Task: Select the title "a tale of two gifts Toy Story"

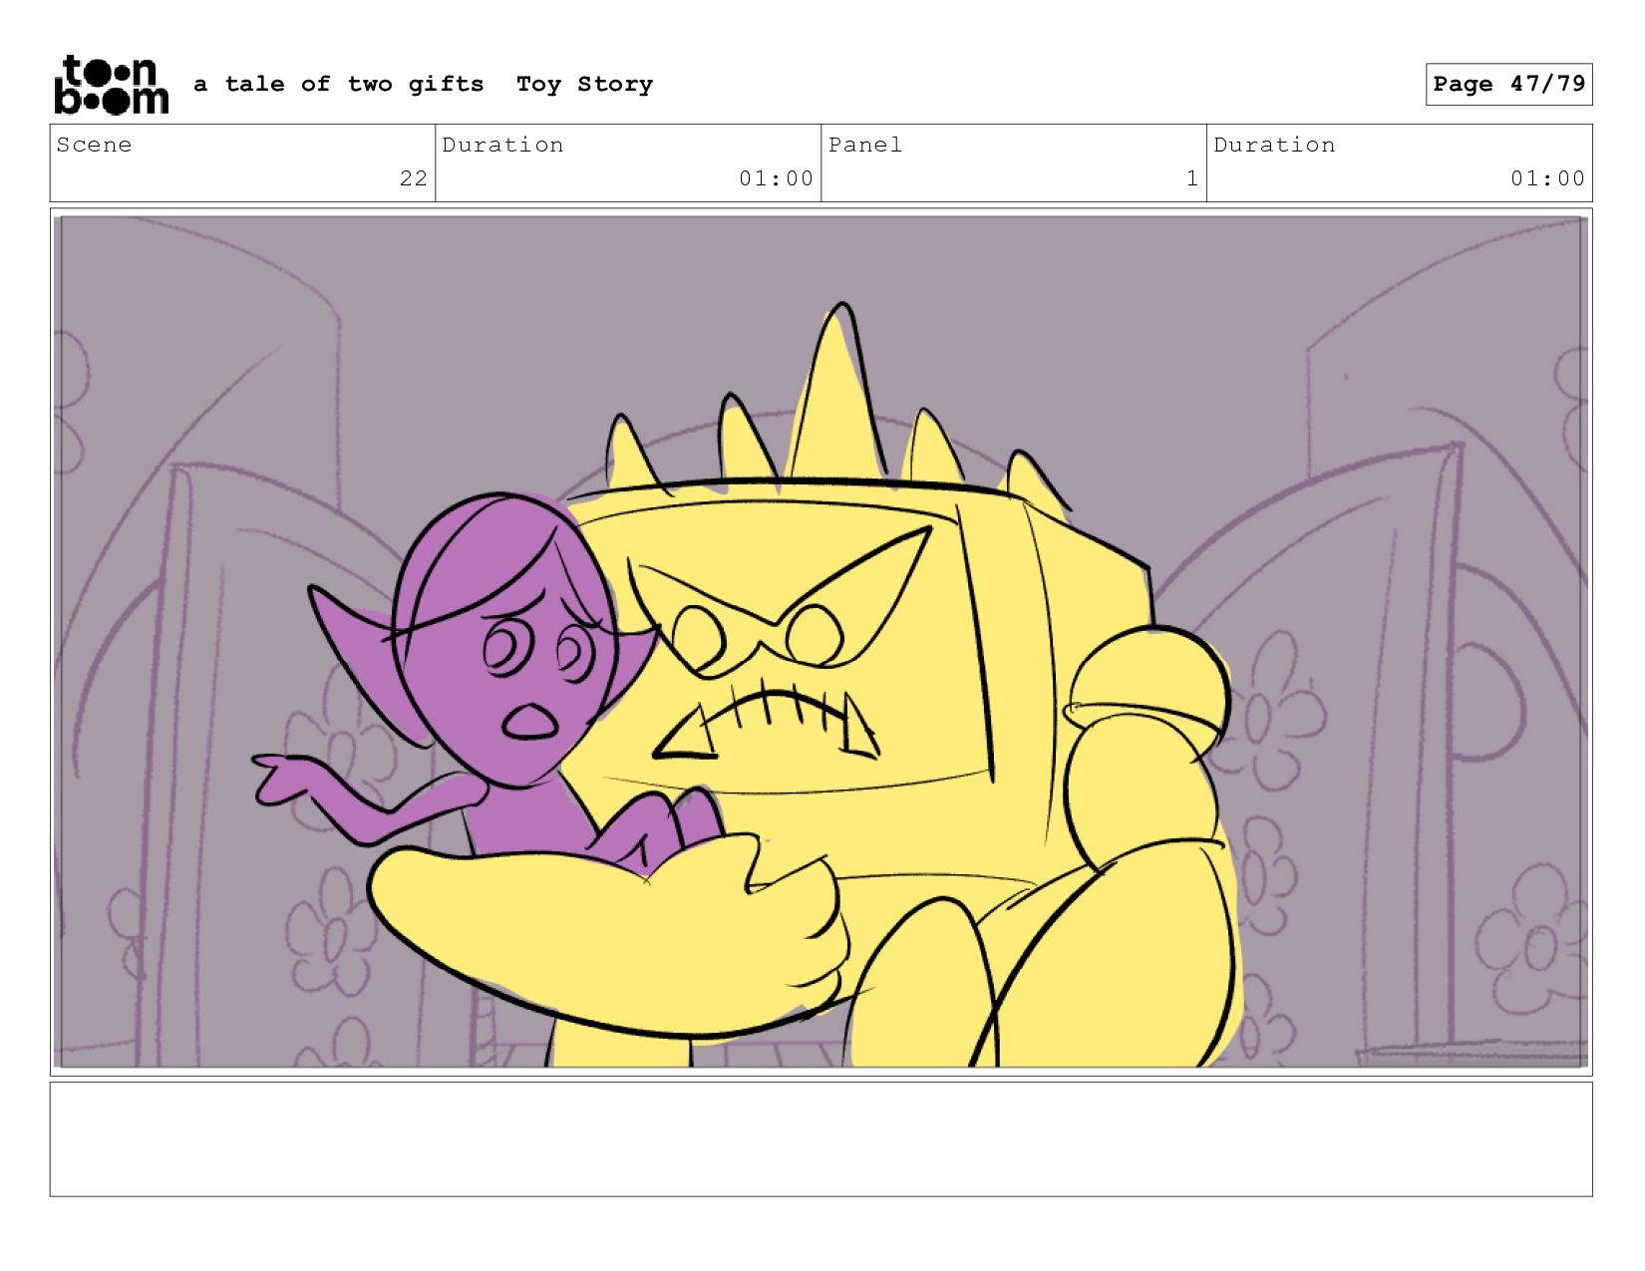Action: (424, 85)
